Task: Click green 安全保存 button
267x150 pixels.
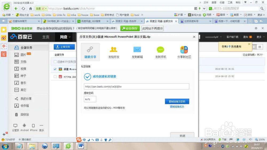Action: point(130,28)
